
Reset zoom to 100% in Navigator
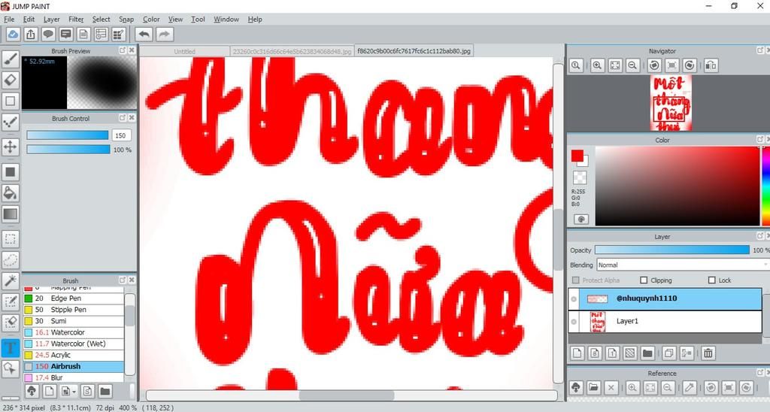point(576,65)
